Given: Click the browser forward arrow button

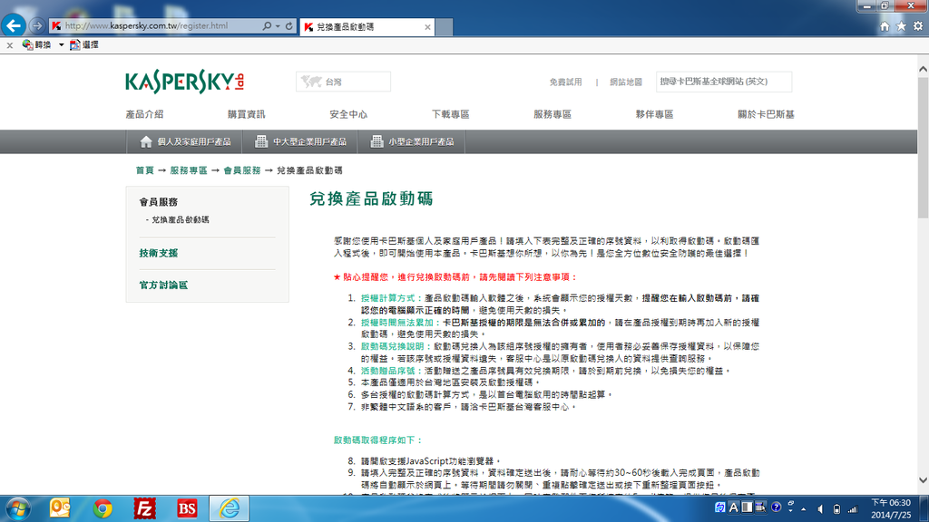Looking at the screenshot, I should [x=37, y=26].
